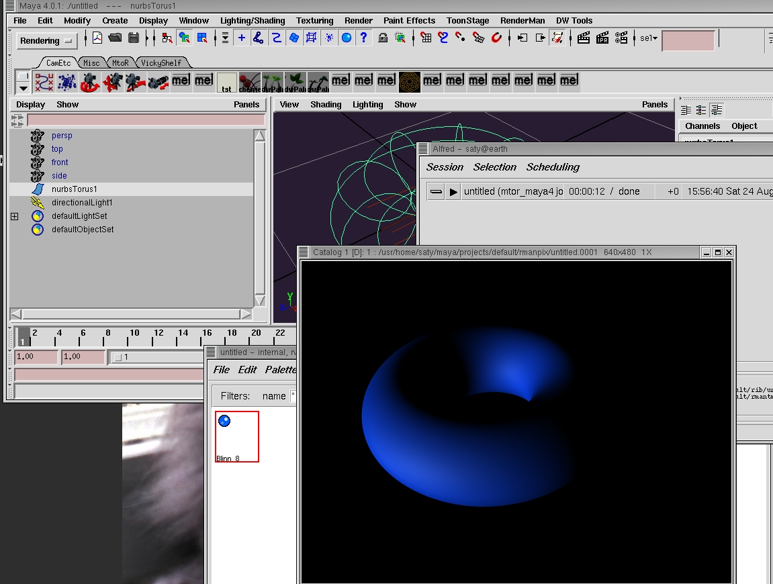This screenshot has height=584, width=773.
Task: Click the highlight selection mode icon
Action: tap(400, 38)
